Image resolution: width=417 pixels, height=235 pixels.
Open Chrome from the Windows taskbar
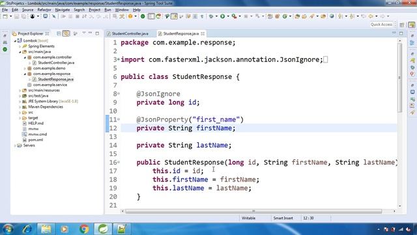pos(84,229)
